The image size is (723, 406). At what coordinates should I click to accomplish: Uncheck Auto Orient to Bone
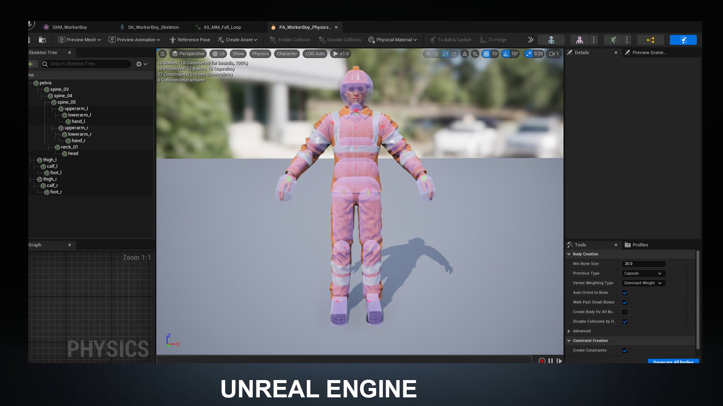tap(625, 293)
